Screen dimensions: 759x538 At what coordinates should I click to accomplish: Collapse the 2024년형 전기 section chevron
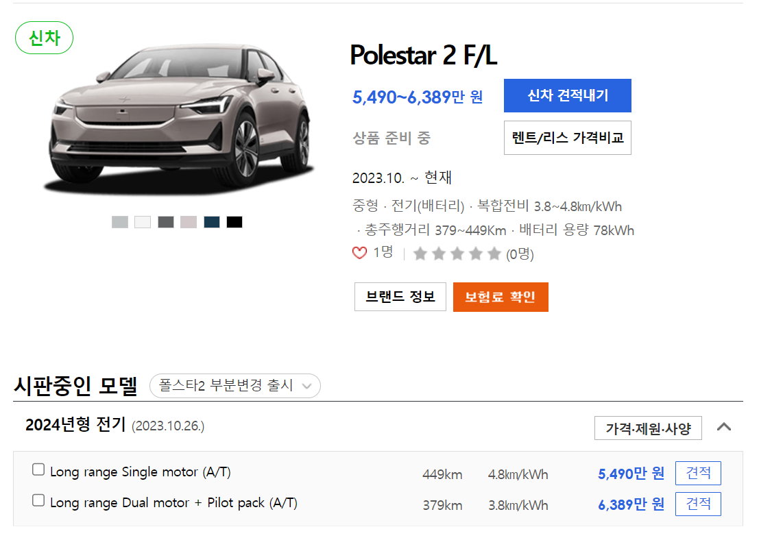coord(723,427)
